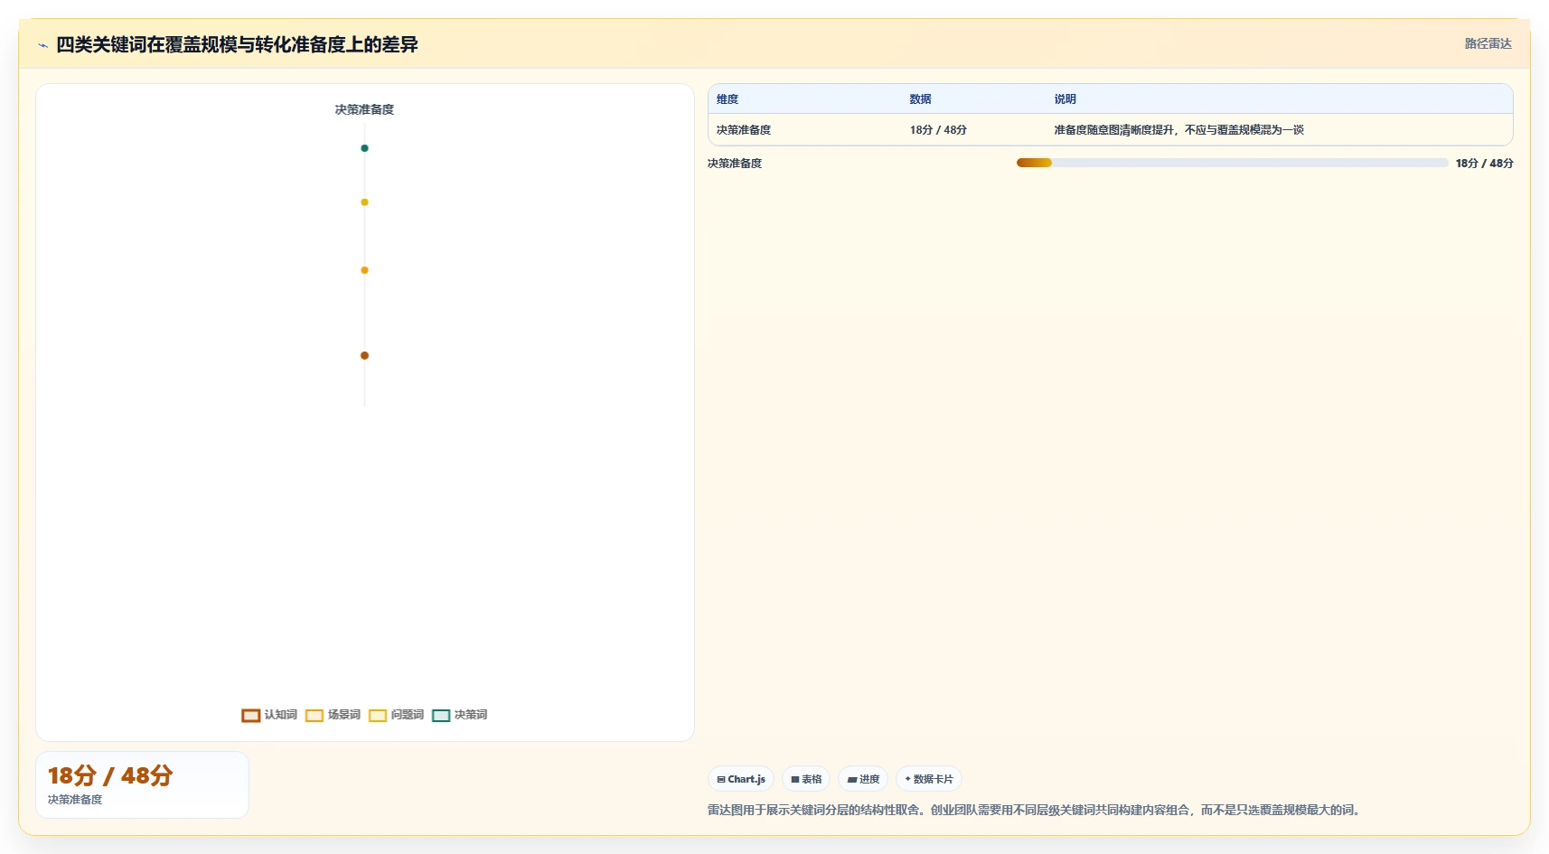Toggle the 决策词 legend item

459,715
